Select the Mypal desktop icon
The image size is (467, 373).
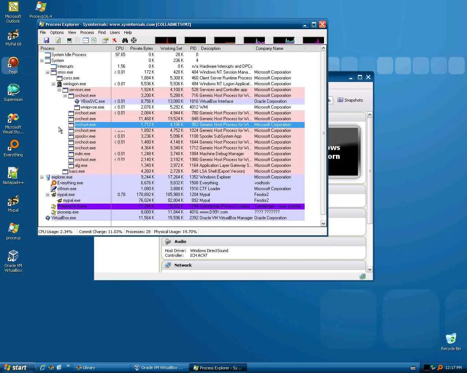(x=13, y=204)
